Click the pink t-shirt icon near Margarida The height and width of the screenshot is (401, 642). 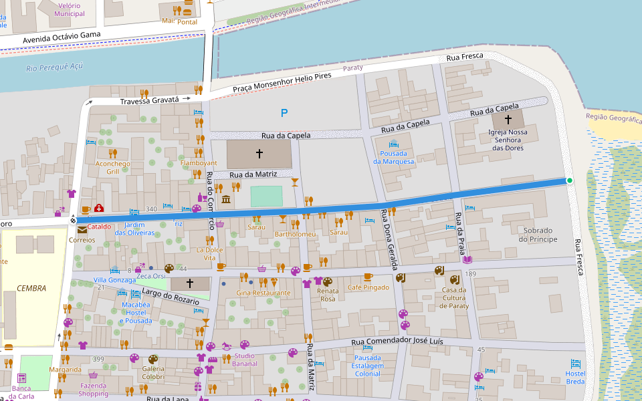(x=82, y=346)
